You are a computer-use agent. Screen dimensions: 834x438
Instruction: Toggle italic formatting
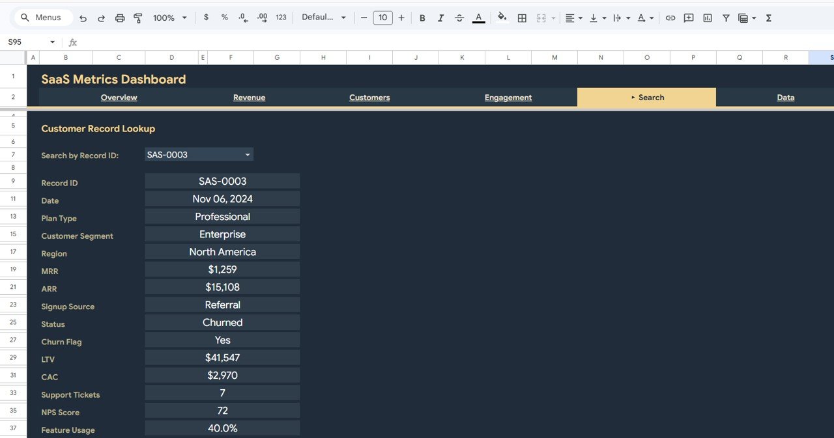click(x=440, y=18)
